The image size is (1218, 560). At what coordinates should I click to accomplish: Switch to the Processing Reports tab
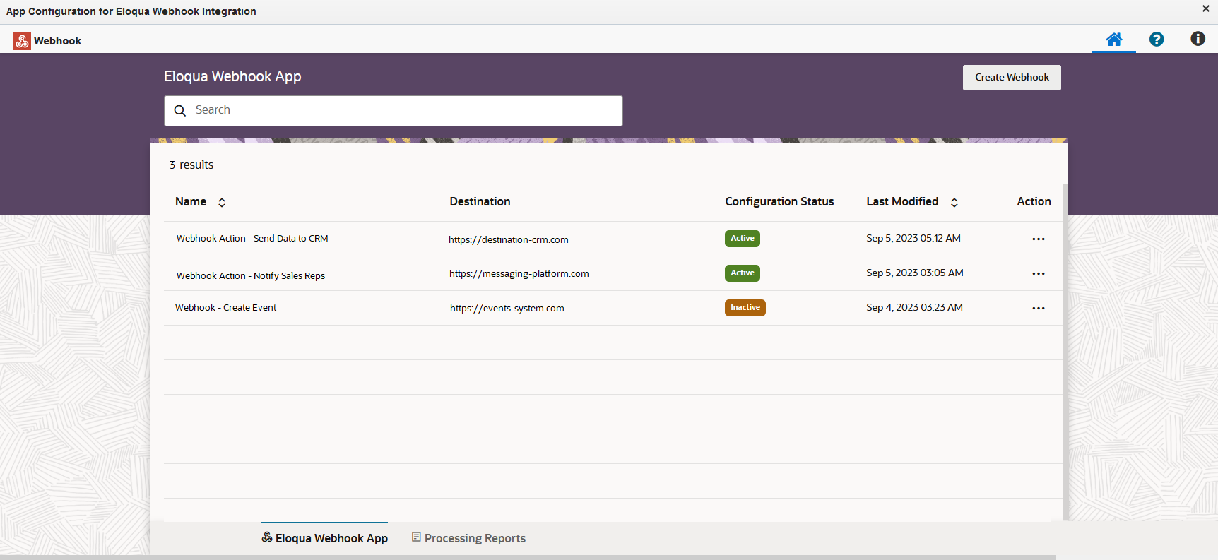[x=469, y=538]
